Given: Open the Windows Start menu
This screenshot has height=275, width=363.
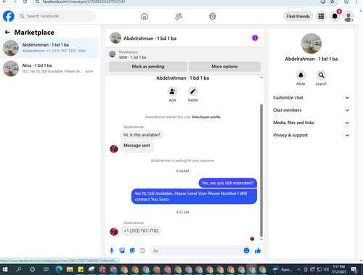Looking at the screenshot, I should pyautogui.click(x=5, y=269).
